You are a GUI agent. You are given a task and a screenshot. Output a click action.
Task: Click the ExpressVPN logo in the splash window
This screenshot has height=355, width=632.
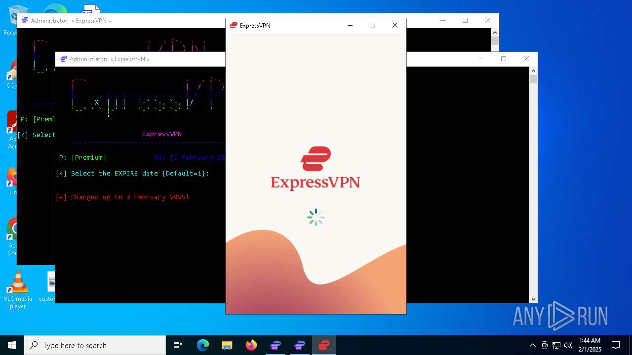click(316, 168)
